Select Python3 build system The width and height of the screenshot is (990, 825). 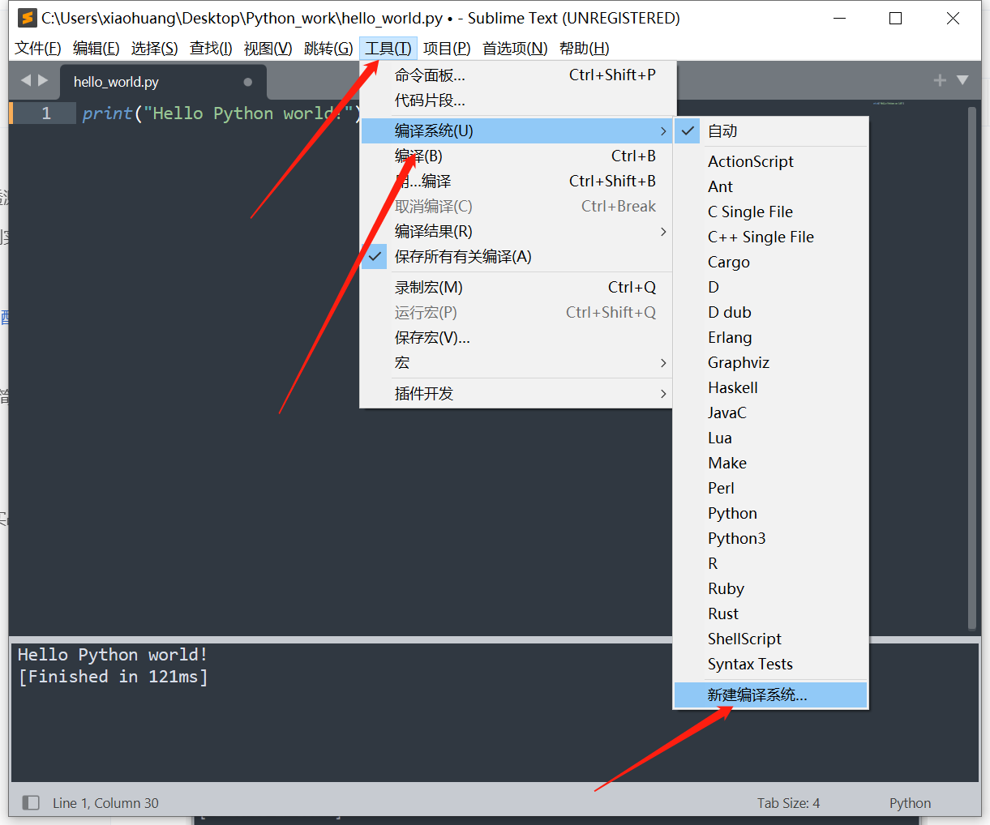[x=771, y=538]
